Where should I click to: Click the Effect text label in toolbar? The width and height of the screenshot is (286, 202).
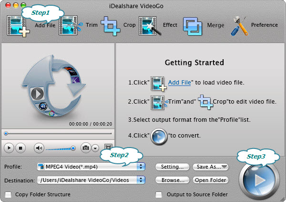(x=170, y=25)
